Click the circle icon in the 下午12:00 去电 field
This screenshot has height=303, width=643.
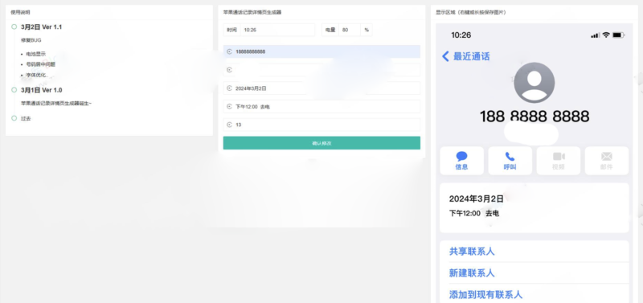tap(229, 107)
